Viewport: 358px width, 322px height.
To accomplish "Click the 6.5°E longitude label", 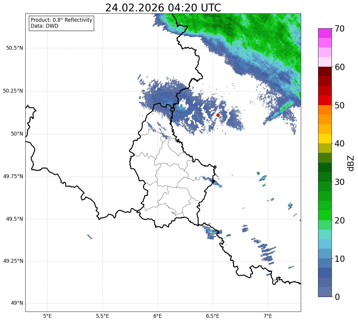I will pos(213,316).
